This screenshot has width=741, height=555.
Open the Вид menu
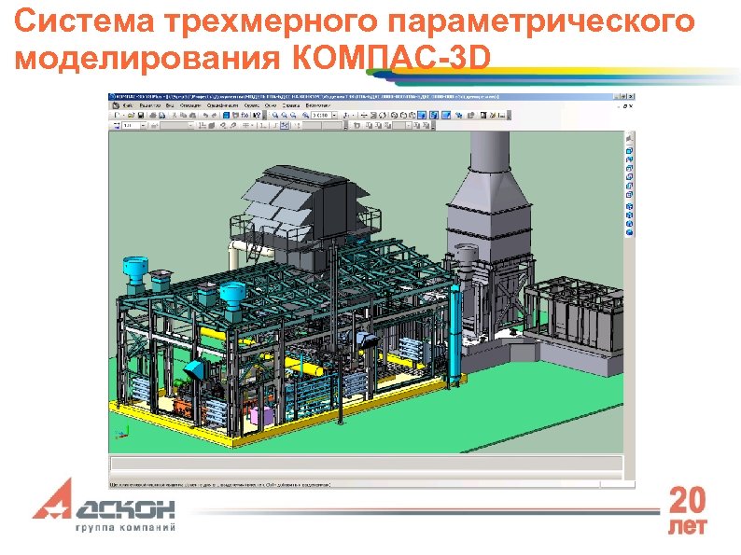pos(170,105)
